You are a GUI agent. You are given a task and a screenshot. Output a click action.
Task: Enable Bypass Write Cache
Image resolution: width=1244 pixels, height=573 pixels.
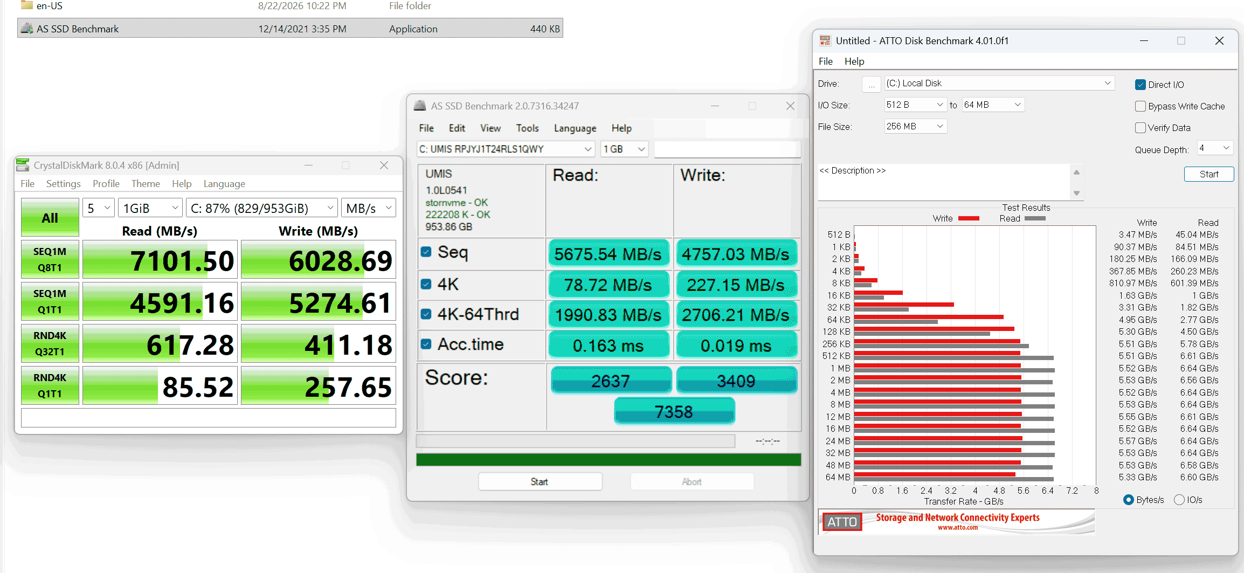tap(1140, 106)
